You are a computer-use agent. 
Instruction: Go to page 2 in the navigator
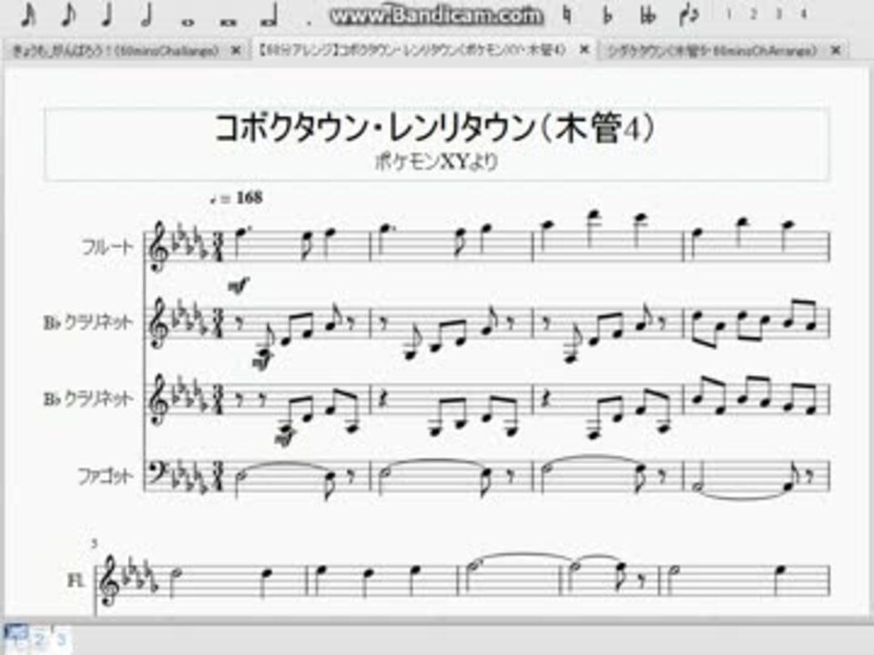point(38,639)
